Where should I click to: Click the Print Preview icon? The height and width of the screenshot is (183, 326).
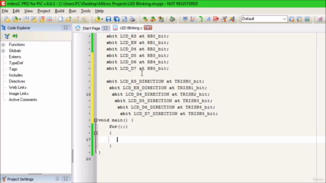(124, 19)
